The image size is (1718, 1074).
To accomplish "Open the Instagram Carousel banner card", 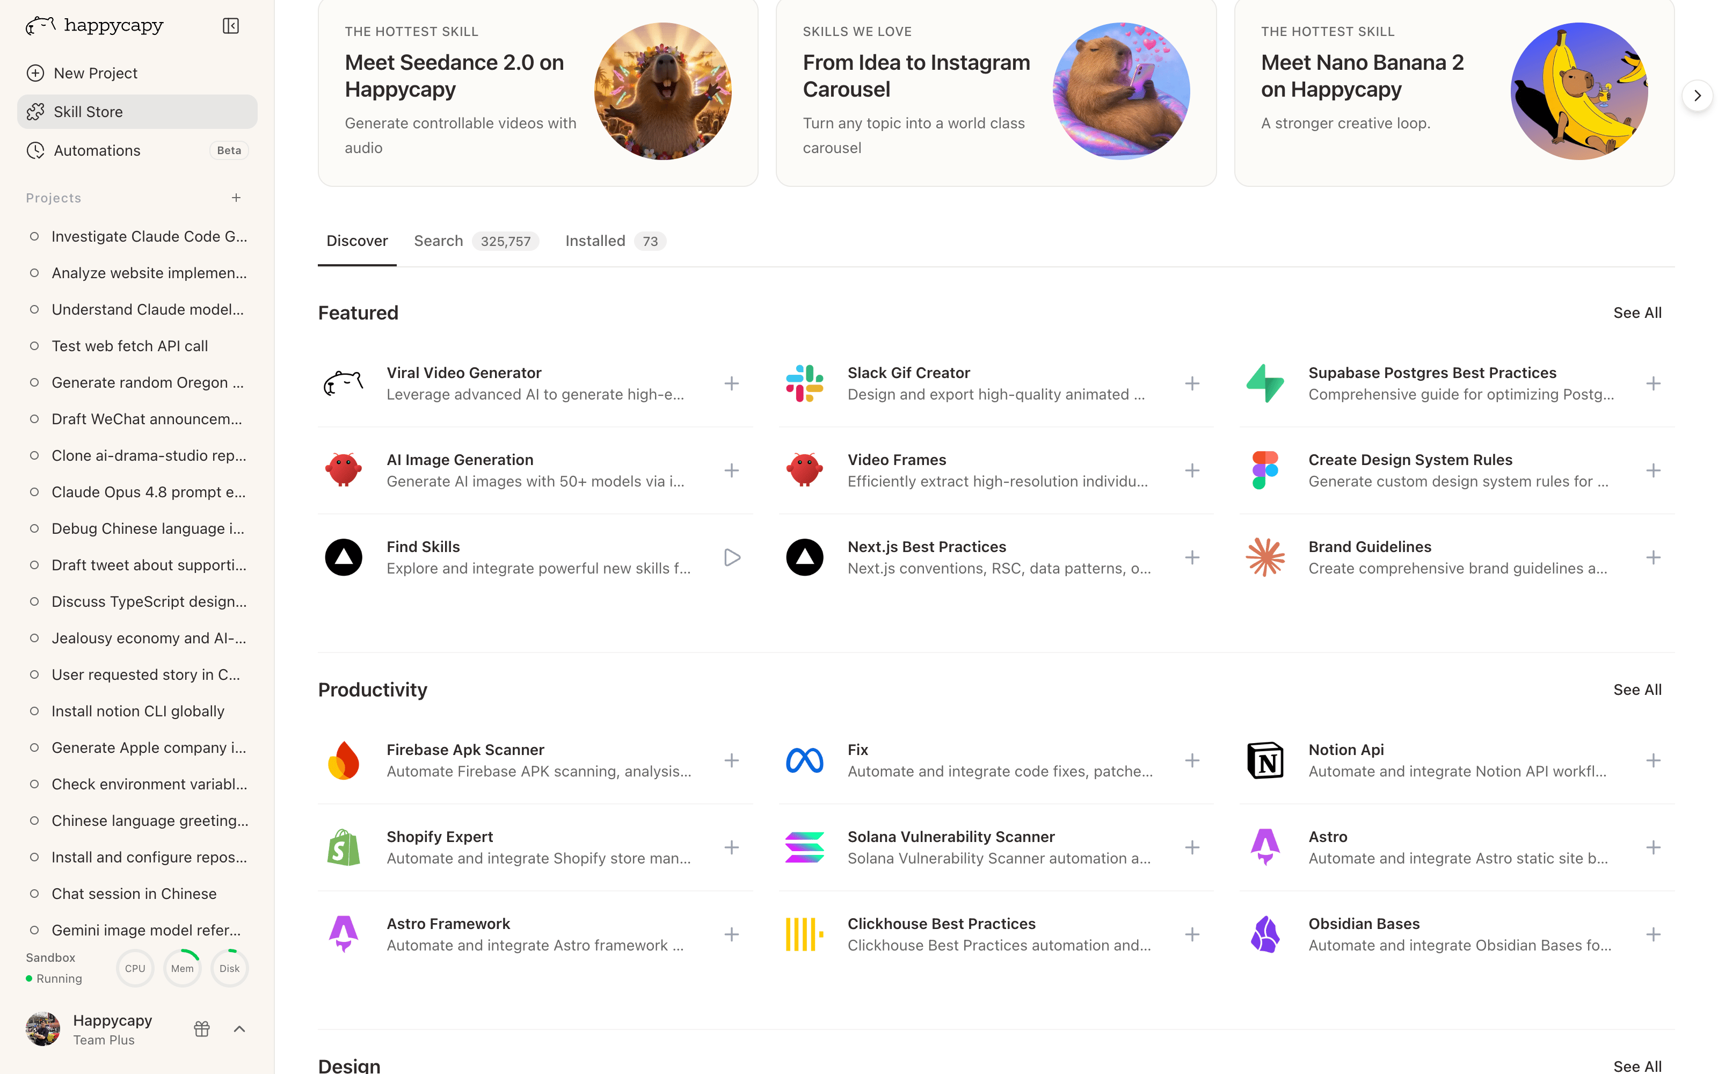I will click(996, 92).
